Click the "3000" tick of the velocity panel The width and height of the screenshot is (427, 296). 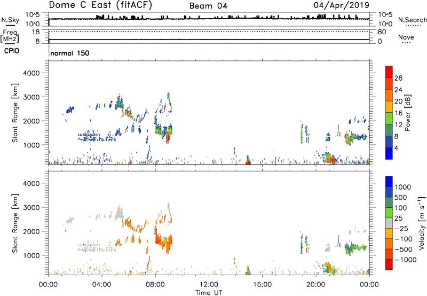coord(31,207)
